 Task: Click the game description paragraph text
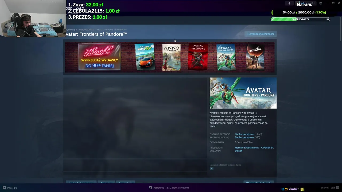(239, 119)
